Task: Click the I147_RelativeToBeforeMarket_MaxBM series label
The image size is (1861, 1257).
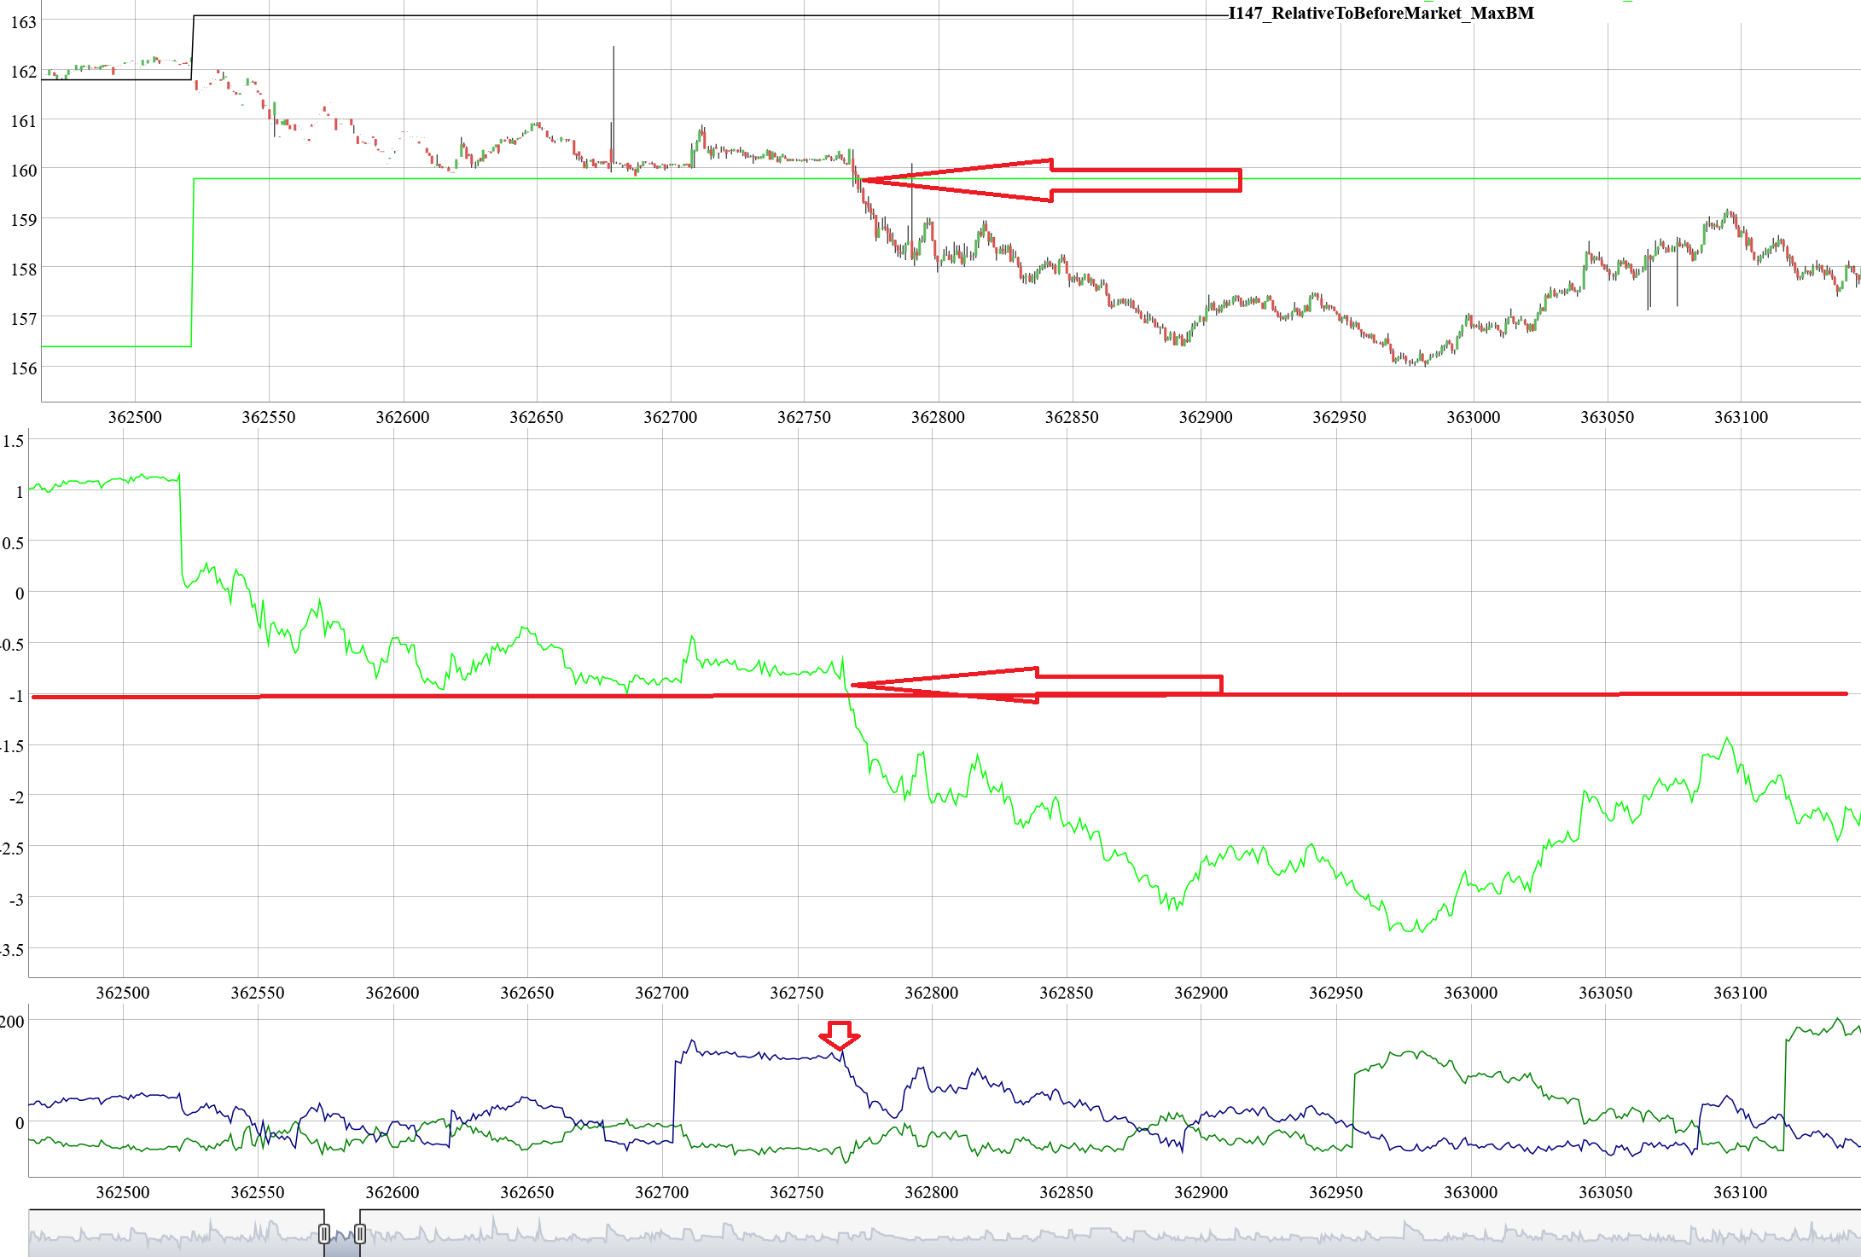Action: coord(1381,14)
